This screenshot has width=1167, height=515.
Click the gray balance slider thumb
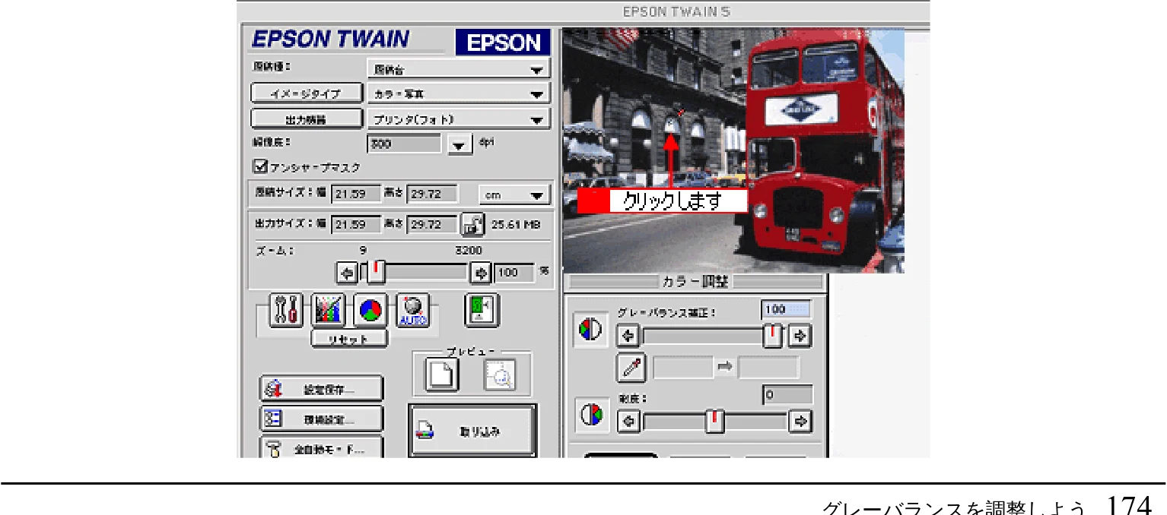[774, 336]
